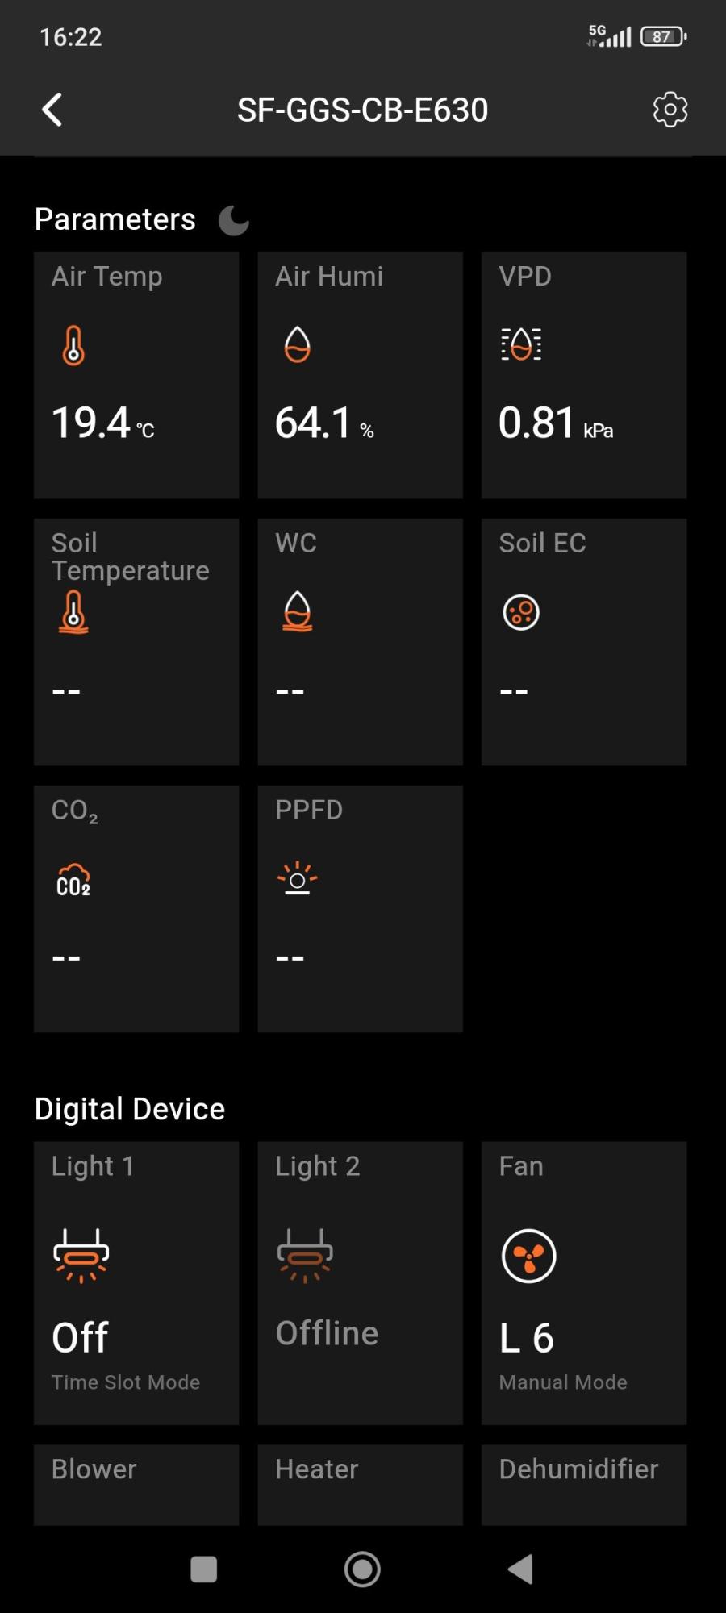This screenshot has width=726, height=1613.
Task: Tap the Air Humi droplet icon
Action: click(x=297, y=345)
